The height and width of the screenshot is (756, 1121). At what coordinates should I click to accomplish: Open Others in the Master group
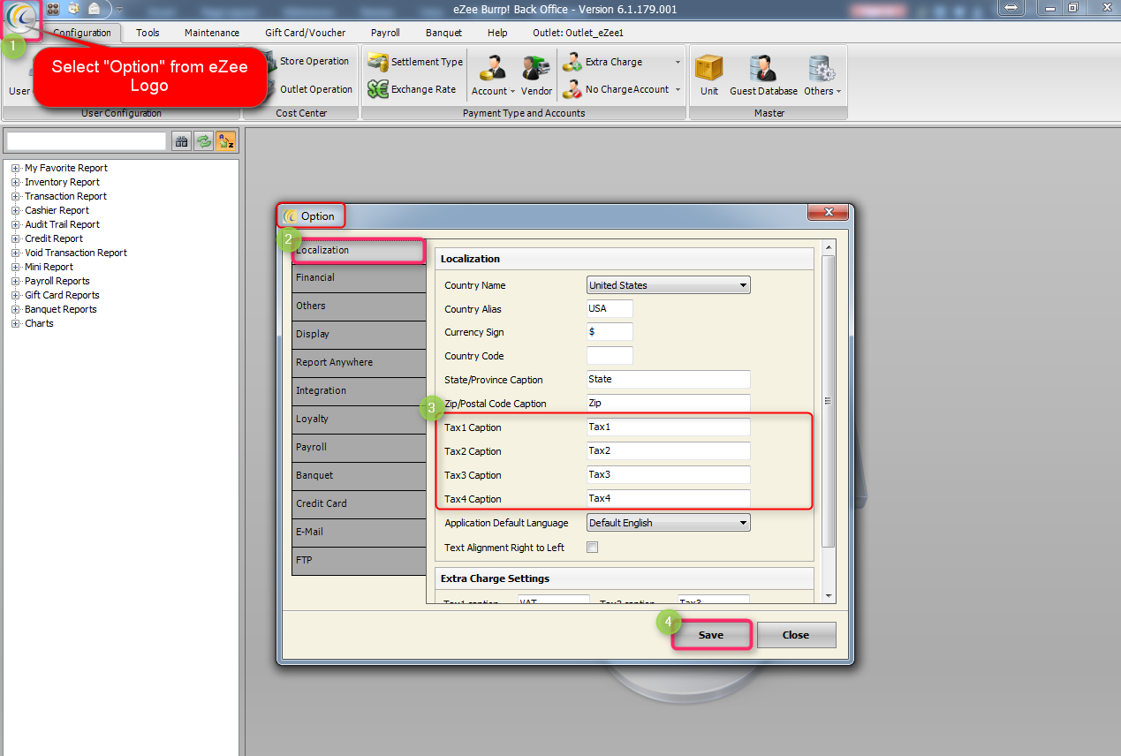point(822,76)
